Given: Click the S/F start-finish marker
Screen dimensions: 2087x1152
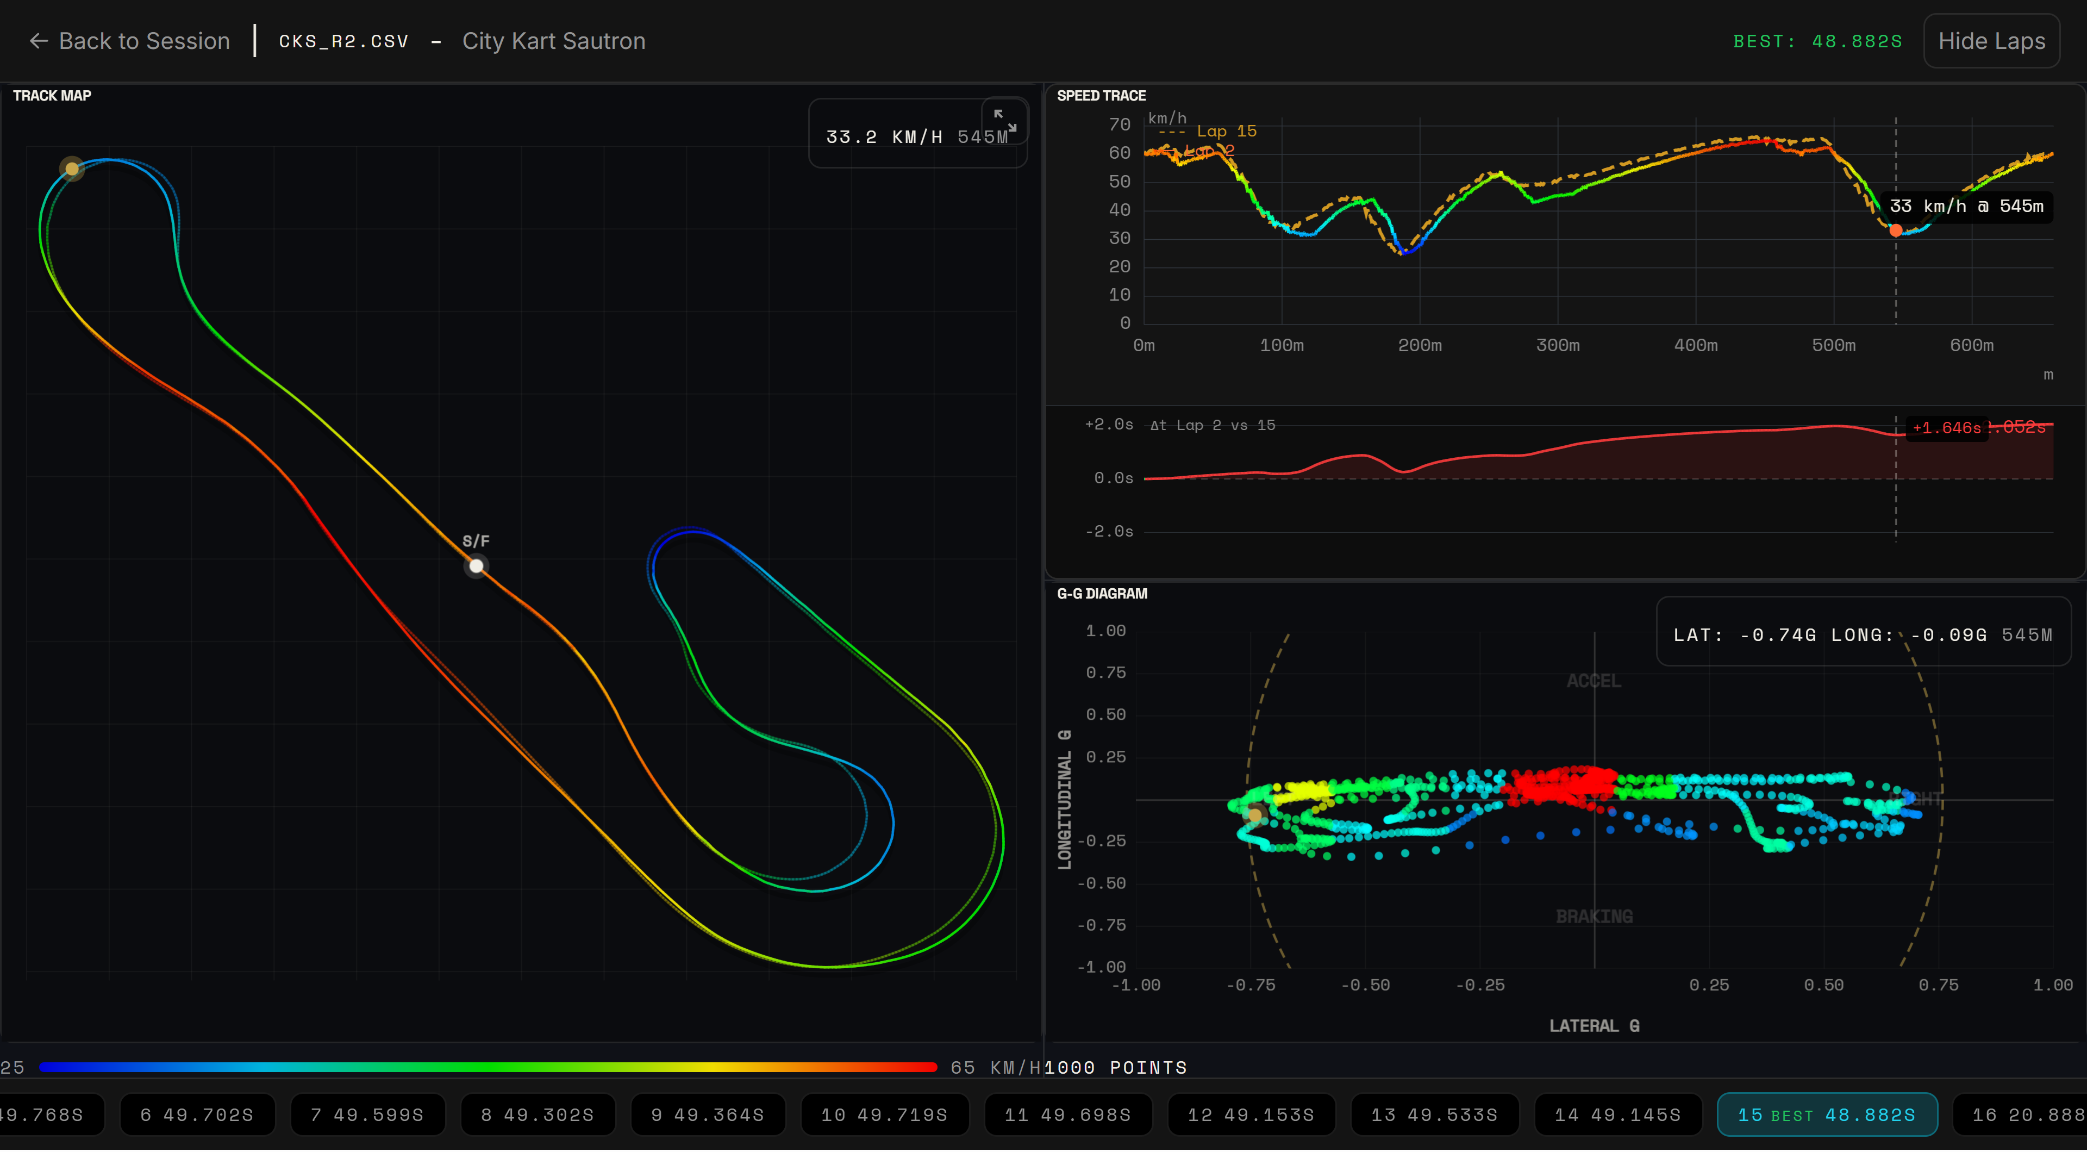Looking at the screenshot, I should [477, 566].
